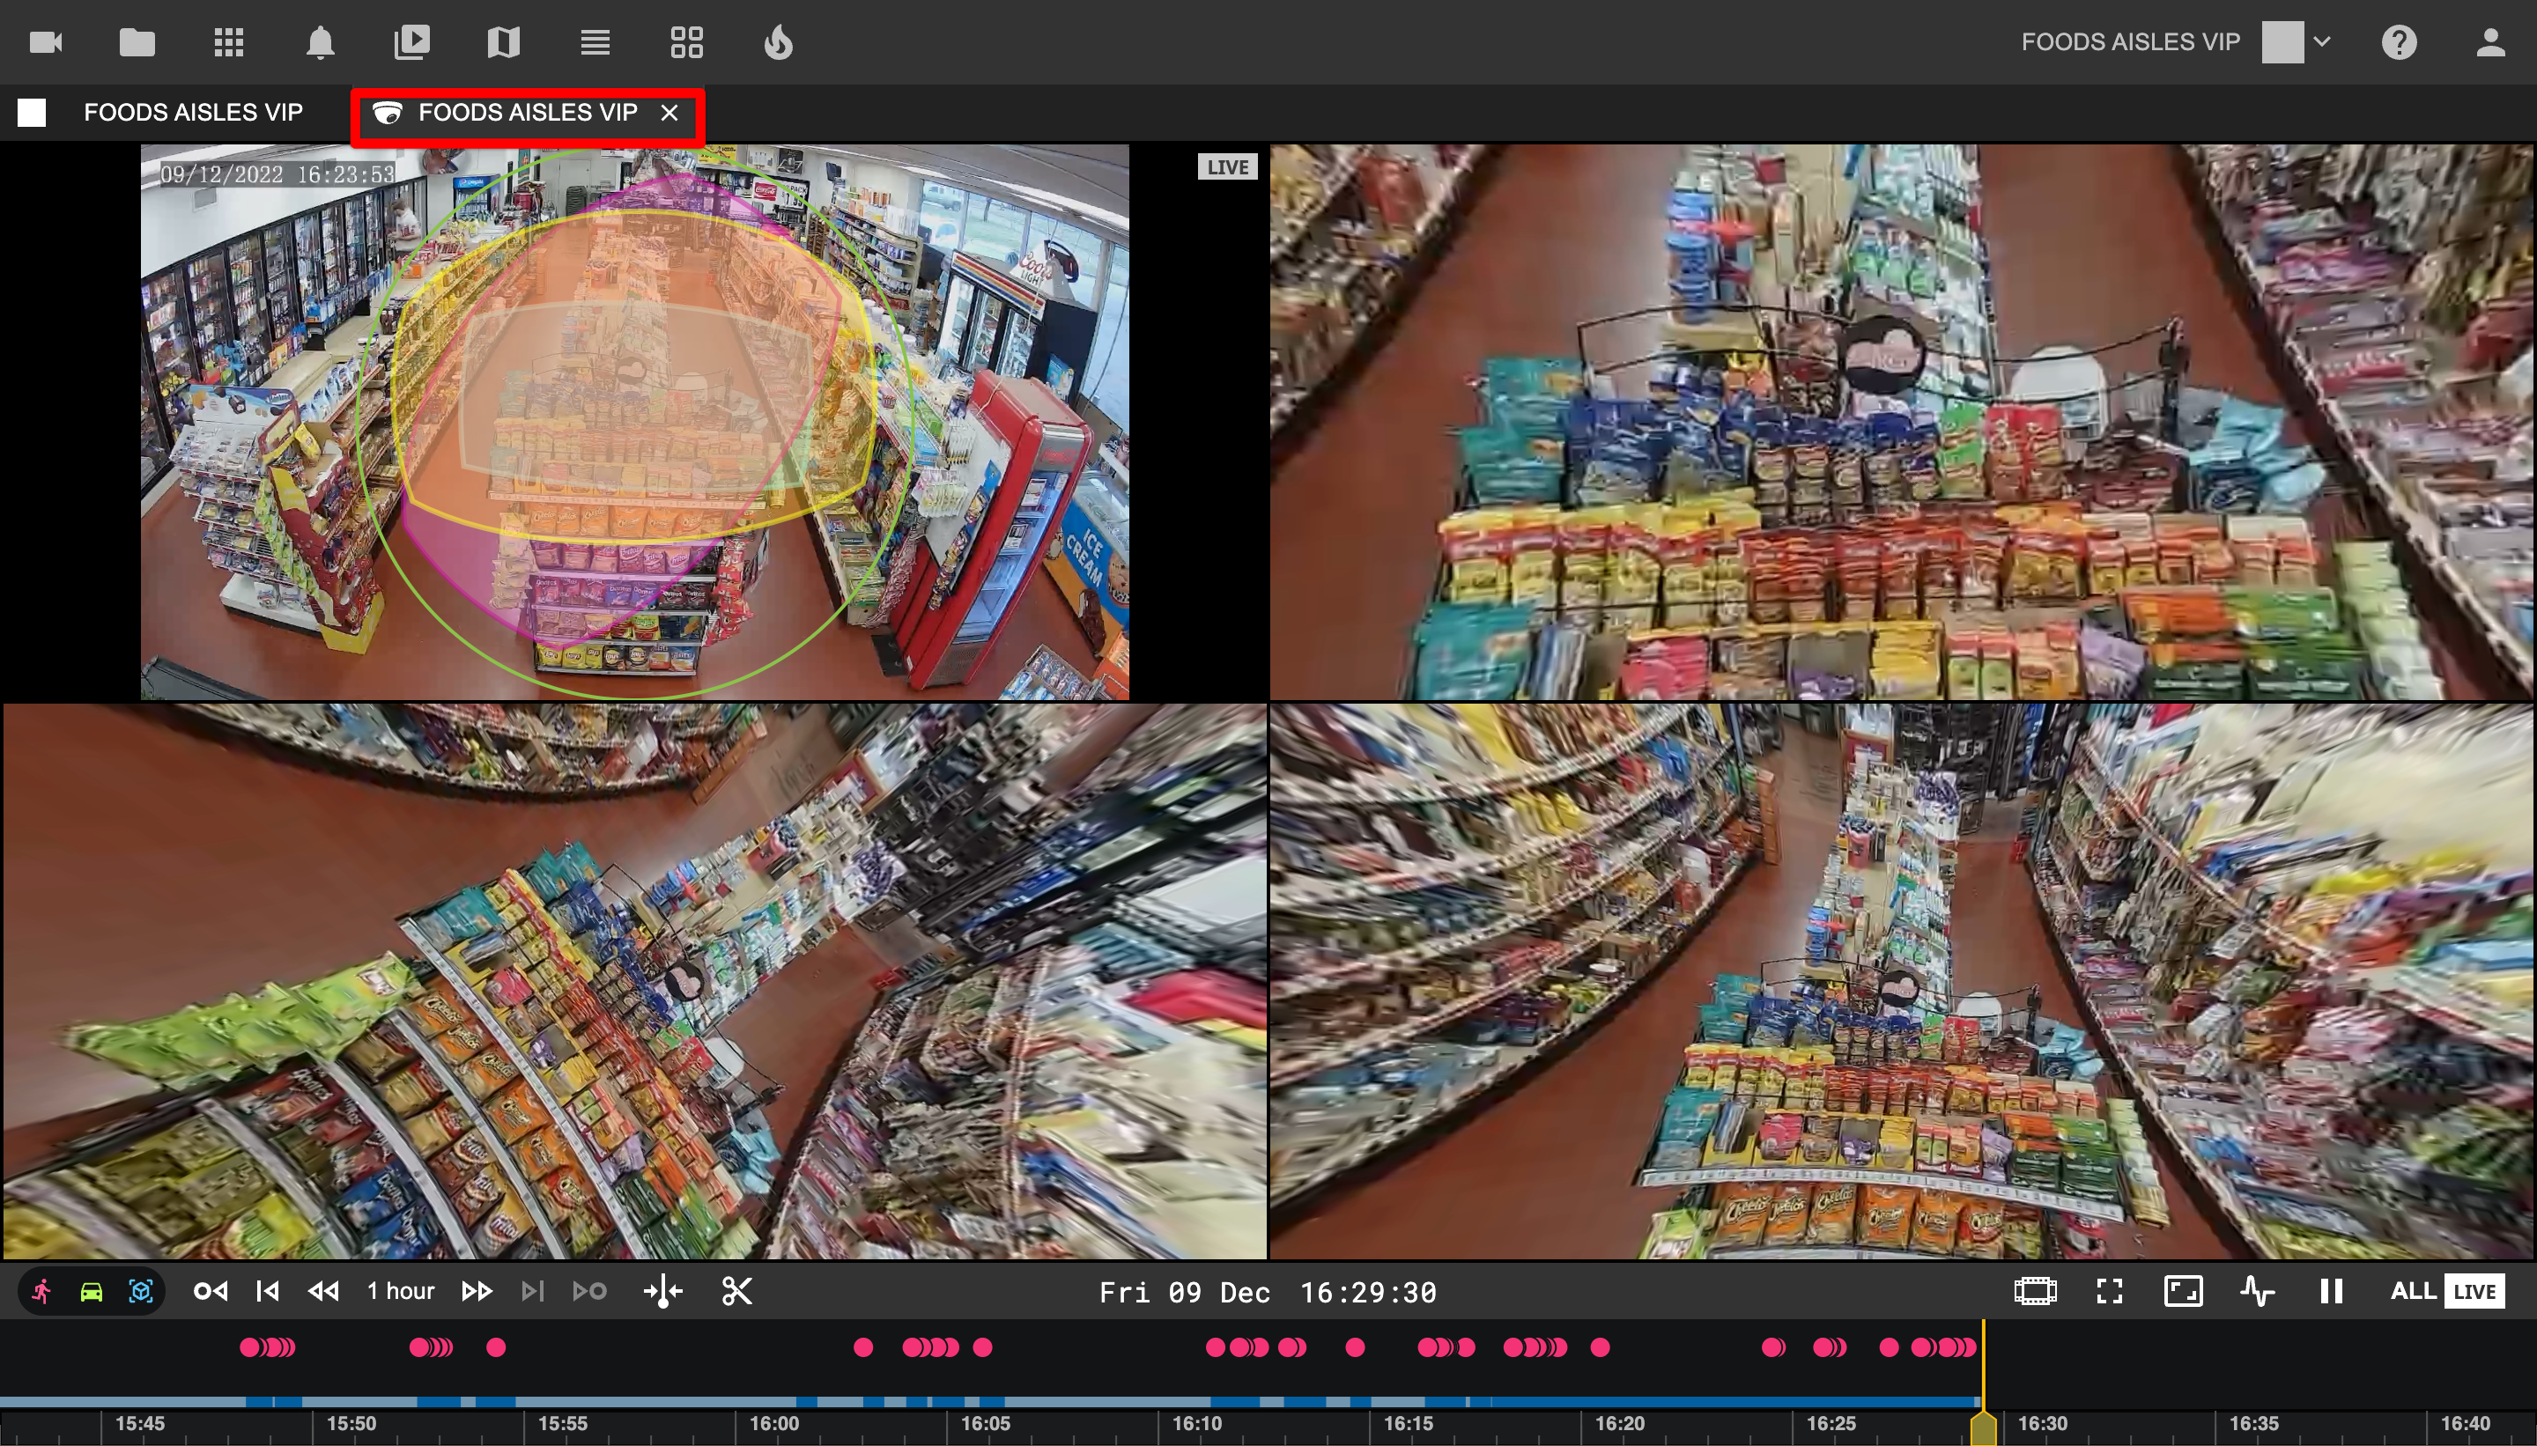Click the scissors clip export tool

[736, 1291]
